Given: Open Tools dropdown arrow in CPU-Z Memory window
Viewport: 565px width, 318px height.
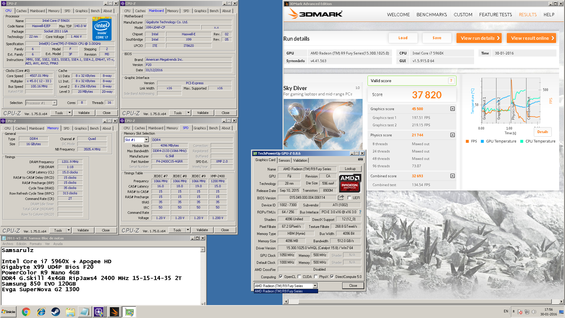Looking at the screenshot, I should [x=69, y=230].
